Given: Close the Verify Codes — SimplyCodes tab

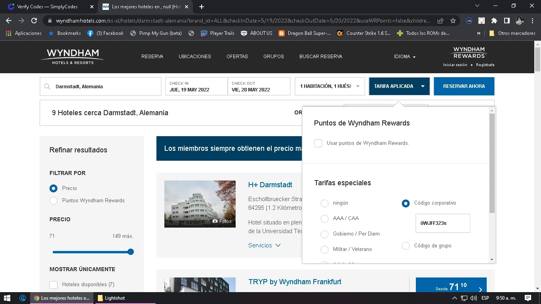Looking at the screenshot, I should [x=92, y=7].
